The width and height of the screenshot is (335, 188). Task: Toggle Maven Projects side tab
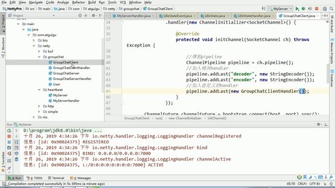click(x=332, y=51)
